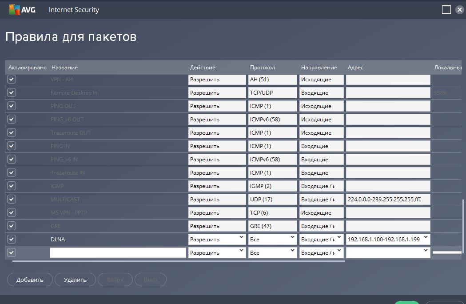Disable the MULTICAST rule checkbox
466x304 pixels.
pyautogui.click(x=12, y=199)
